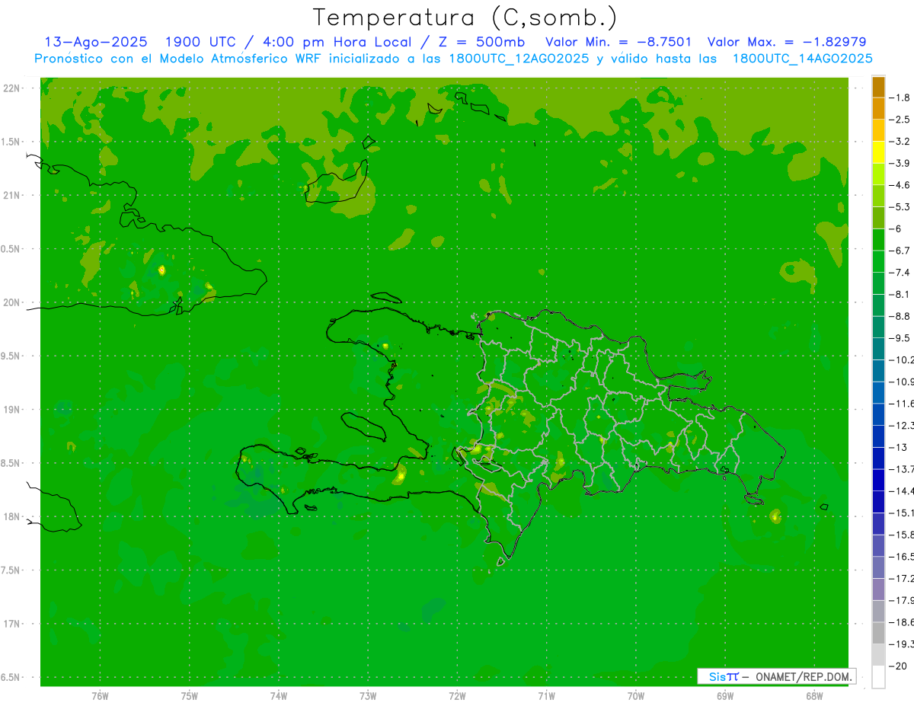Screen dimensions: 914x706
Task: Click the '-20' colorbar value
Action: pos(896,666)
